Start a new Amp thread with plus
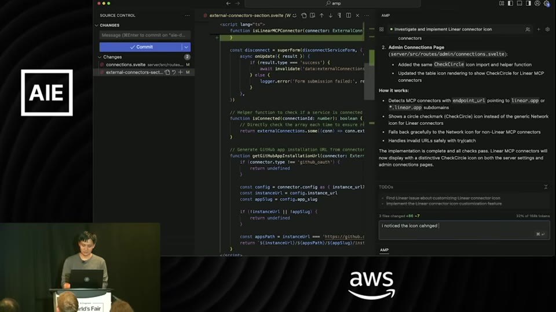556x312 pixels. coord(539,29)
